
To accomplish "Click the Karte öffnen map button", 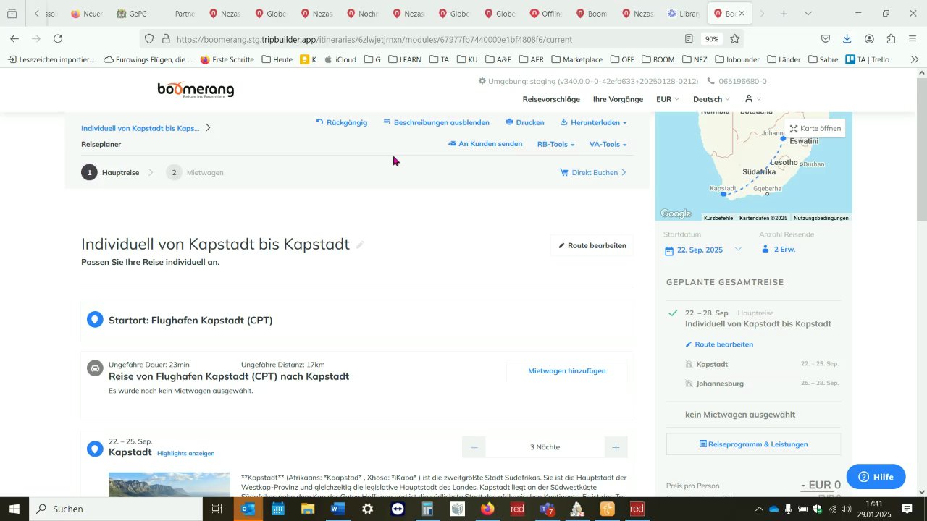I will [815, 128].
